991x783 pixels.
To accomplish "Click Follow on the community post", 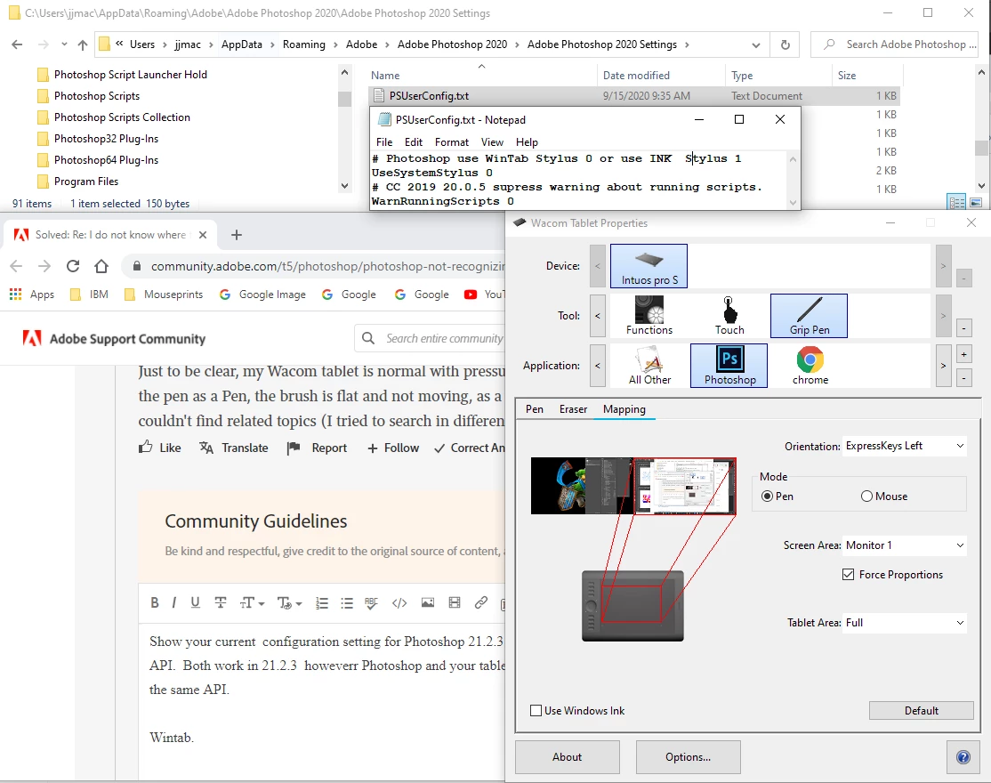I will coord(393,448).
